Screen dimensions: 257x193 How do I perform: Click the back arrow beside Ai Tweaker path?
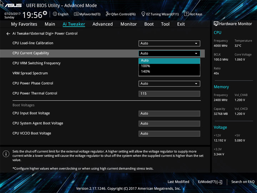[8, 34]
